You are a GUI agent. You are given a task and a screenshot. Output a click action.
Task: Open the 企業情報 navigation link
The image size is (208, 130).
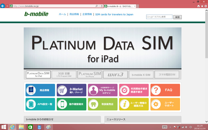pos(87,14)
